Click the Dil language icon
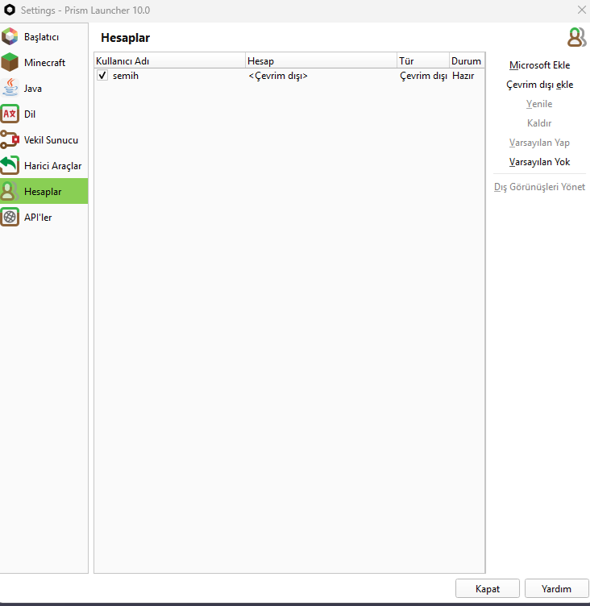590x606 pixels. coord(10,114)
